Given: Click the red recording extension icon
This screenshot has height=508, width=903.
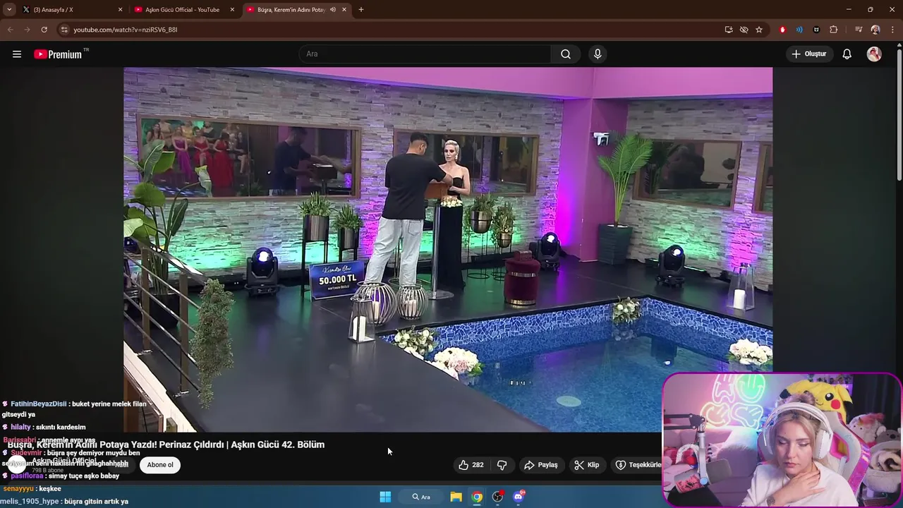Looking at the screenshot, I should coord(782,30).
